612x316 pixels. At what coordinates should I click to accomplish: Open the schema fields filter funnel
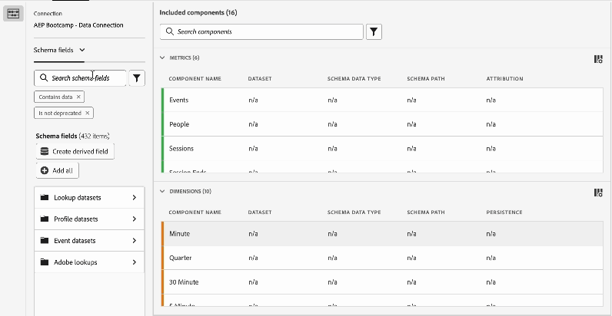pos(137,78)
